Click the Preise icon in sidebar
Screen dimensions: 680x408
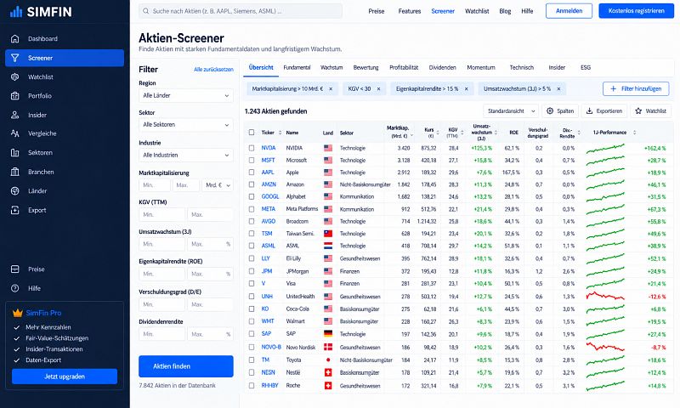coord(14,269)
